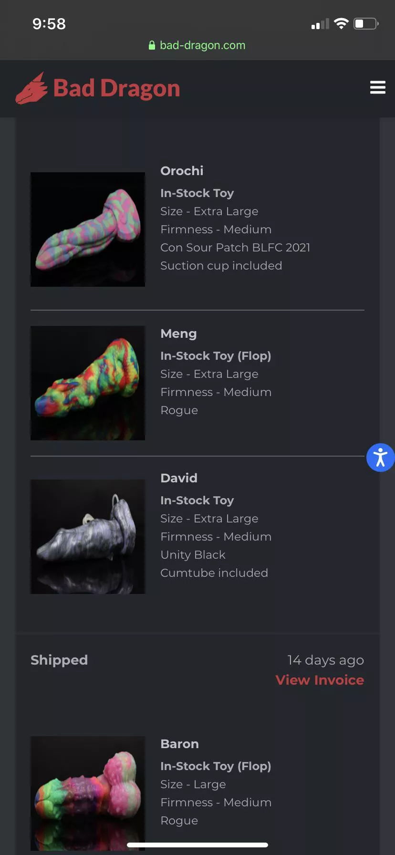This screenshot has width=395, height=855.
Task: Click the Orochi product name
Action: pos(182,171)
